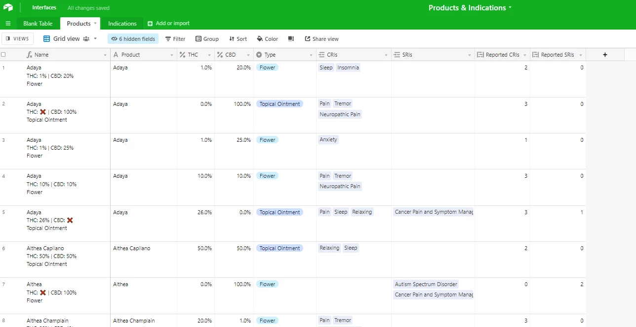Open the Product column dropdown arrow

click(172, 55)
